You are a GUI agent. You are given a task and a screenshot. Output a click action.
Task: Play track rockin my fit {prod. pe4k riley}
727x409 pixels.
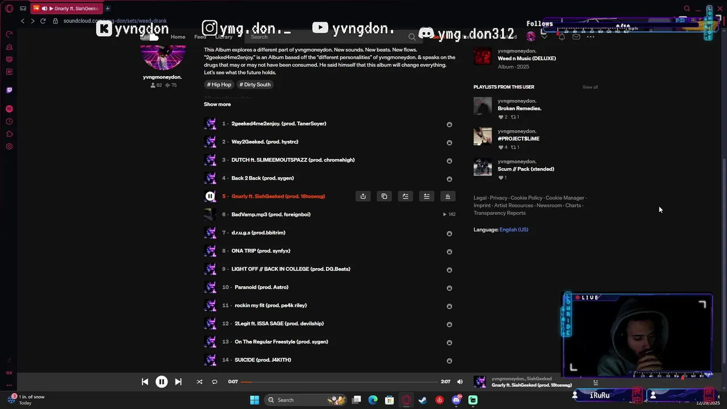(271, 305)
